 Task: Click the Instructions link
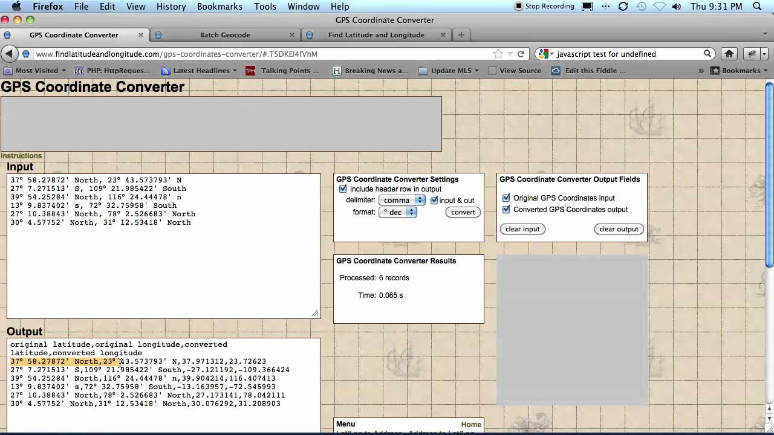21,156
